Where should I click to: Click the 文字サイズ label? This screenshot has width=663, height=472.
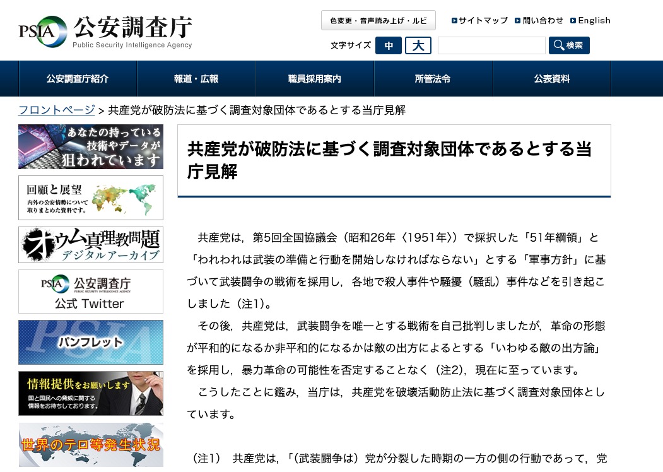351,45
